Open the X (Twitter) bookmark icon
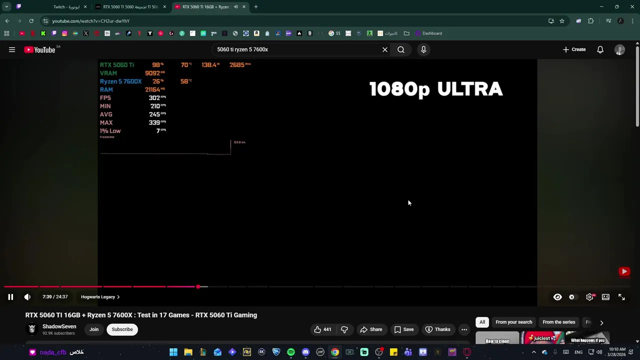The image size is (640, 360). pos(86,33)
